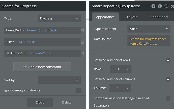The height and width of the screenshot is (109, 174).
Task: Click the Current date/time expression for NextTime
Action: click(x=37, y=53)
